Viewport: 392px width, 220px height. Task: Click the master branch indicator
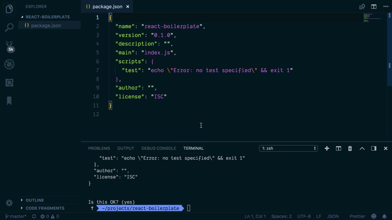point(15,216)
